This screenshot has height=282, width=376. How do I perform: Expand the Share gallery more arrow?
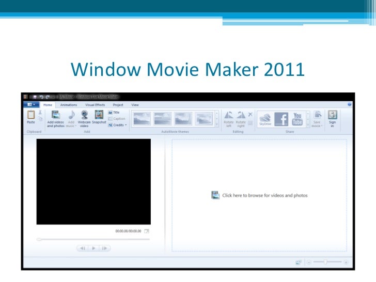(x=308, y=124)
